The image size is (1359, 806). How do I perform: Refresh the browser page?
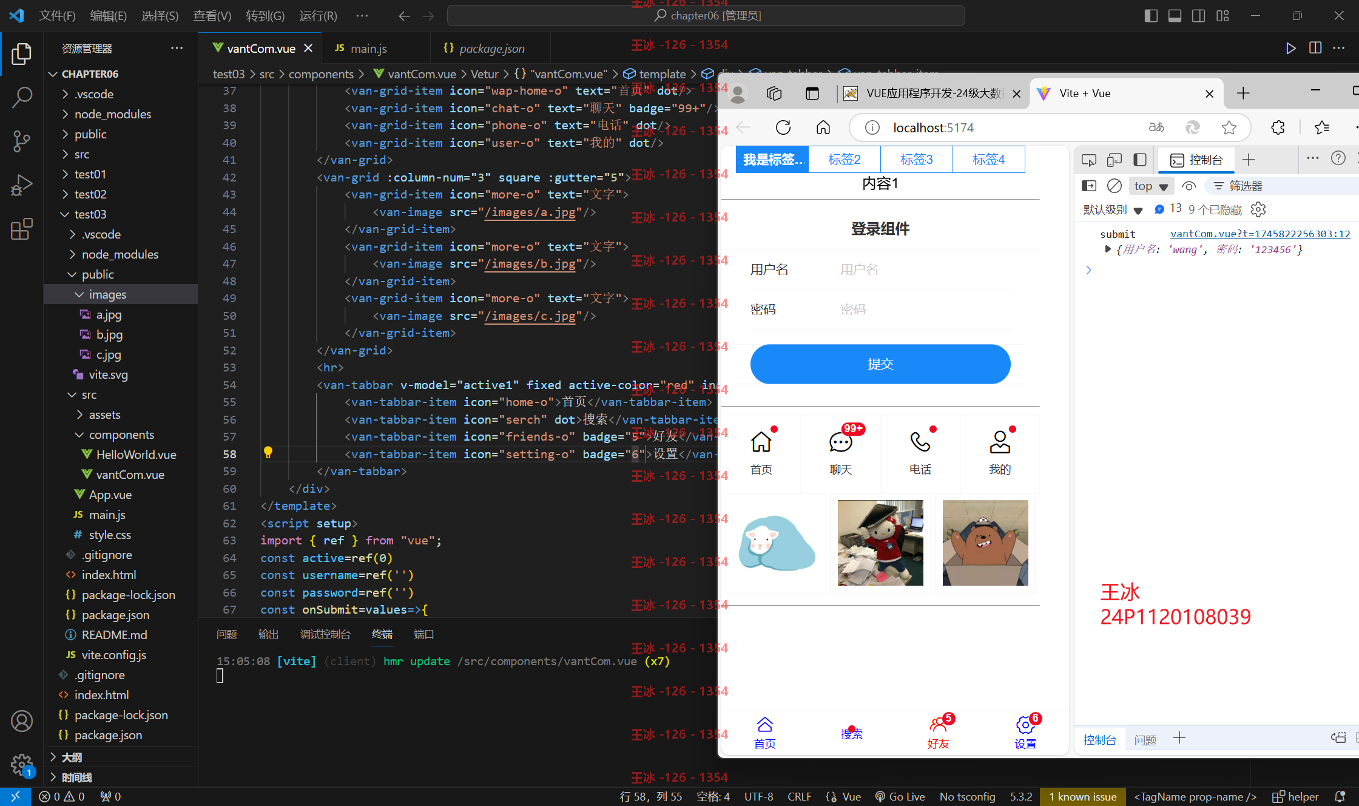[x=783, y=127]
